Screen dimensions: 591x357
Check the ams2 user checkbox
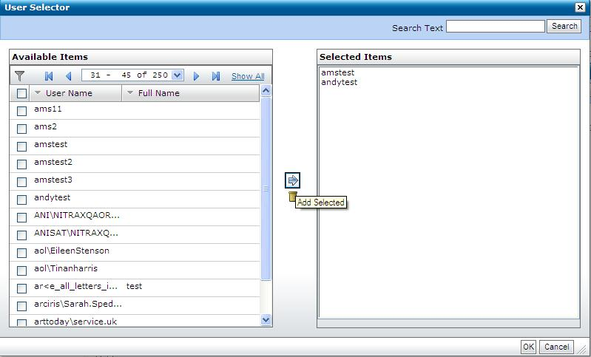(22, 129)
